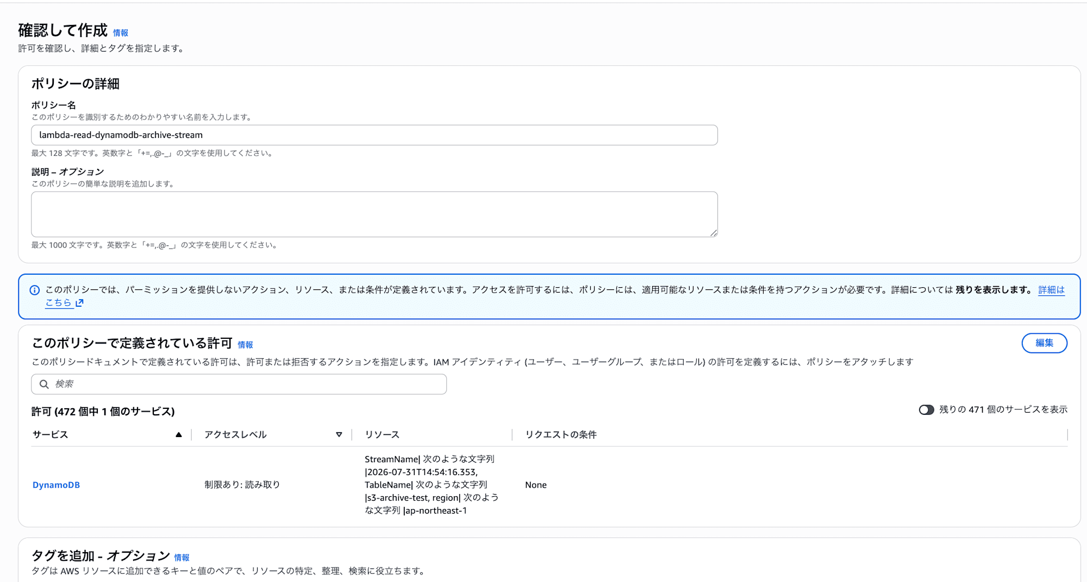Image resolution: width=1087 pixels, height=582 pixels.
Task: Click the resize handle of the description textarea
Action: 713,232
